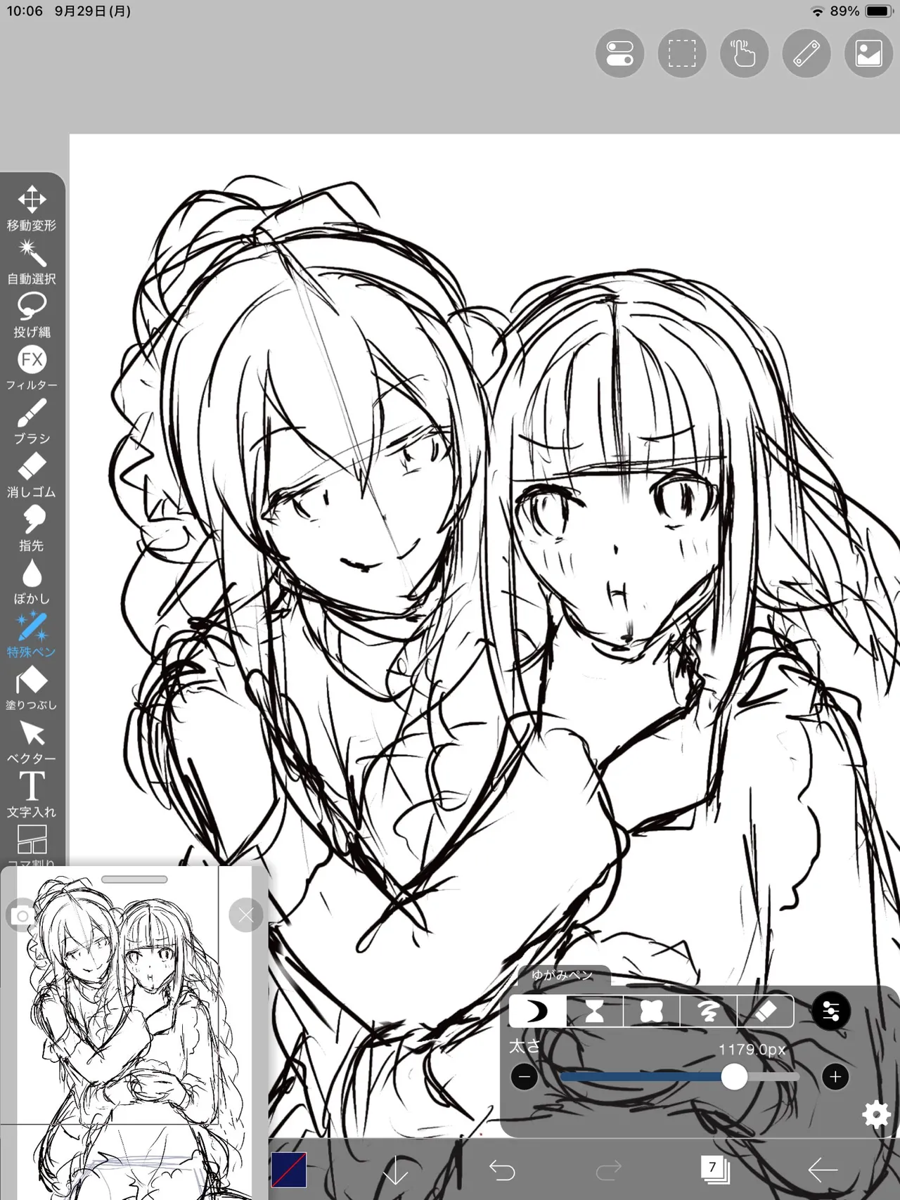This screenshot has width=900, height=1200.
Task: Choose the 塗りつぶし bucket fill tool
Action: tap(32, 688)
